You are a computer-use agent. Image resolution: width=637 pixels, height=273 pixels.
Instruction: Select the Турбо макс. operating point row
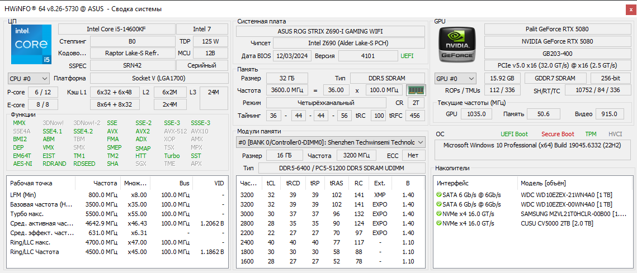tap(117, 214)
